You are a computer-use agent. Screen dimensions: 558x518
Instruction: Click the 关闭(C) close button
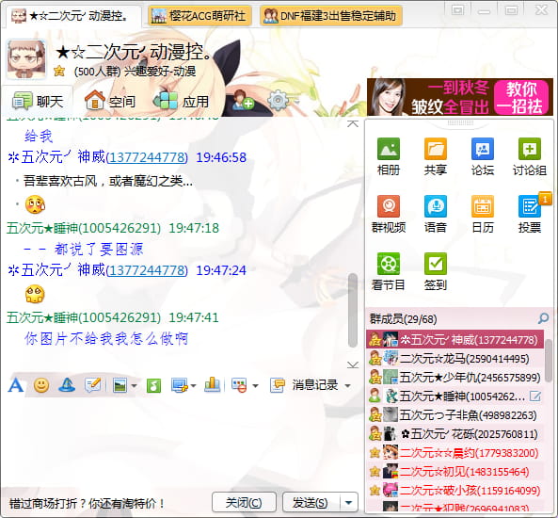244,503
